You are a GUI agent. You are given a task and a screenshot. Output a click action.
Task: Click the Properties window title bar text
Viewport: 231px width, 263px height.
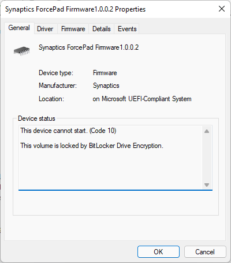pyautogui.click(x=75, y=9)
